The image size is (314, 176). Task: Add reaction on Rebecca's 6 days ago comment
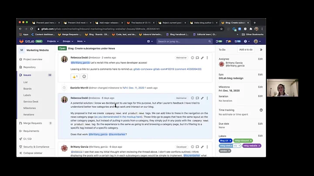click(192, 98)
